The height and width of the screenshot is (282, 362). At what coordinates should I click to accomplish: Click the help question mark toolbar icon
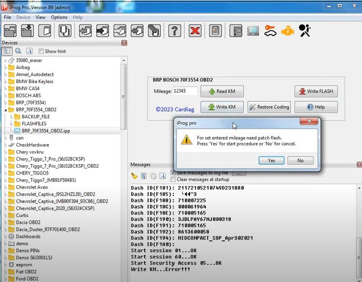[x=175, y=30]
